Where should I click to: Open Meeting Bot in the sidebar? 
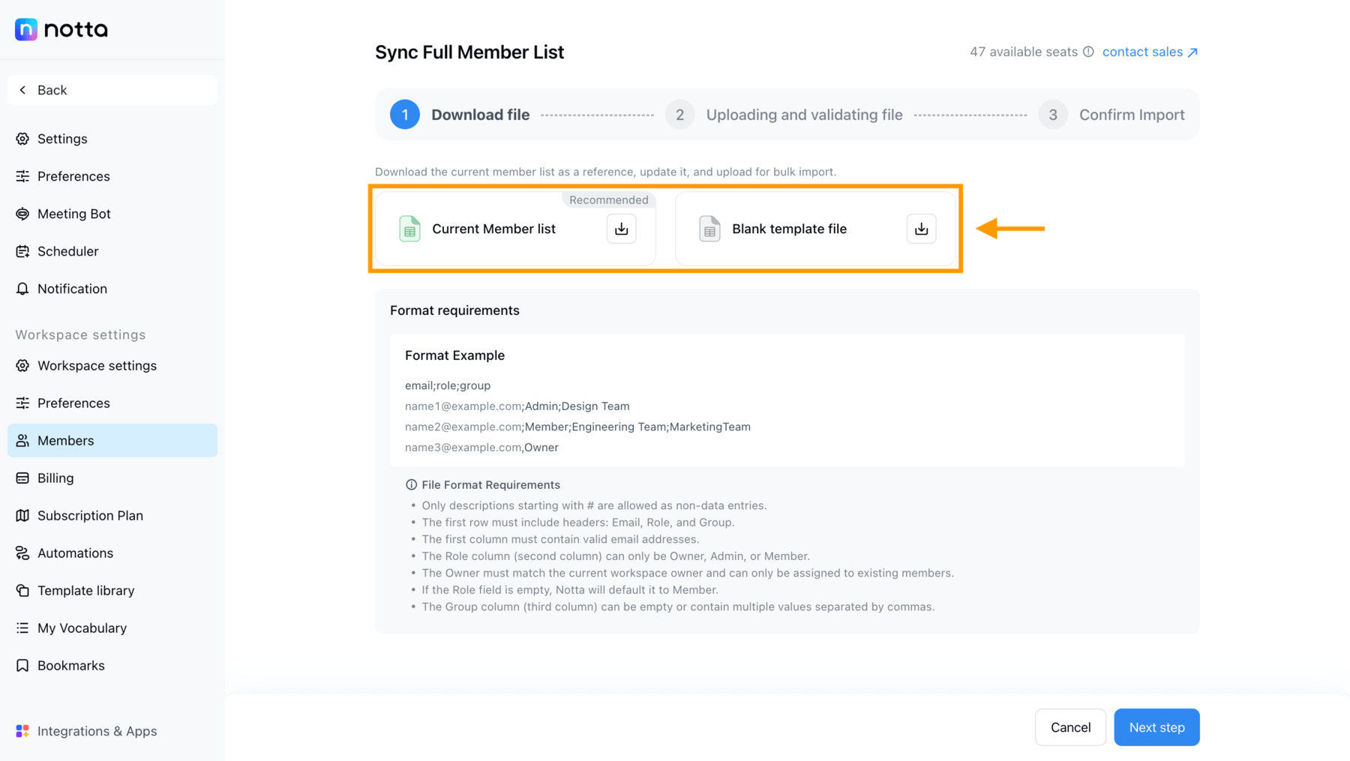(x=112, y=214)
